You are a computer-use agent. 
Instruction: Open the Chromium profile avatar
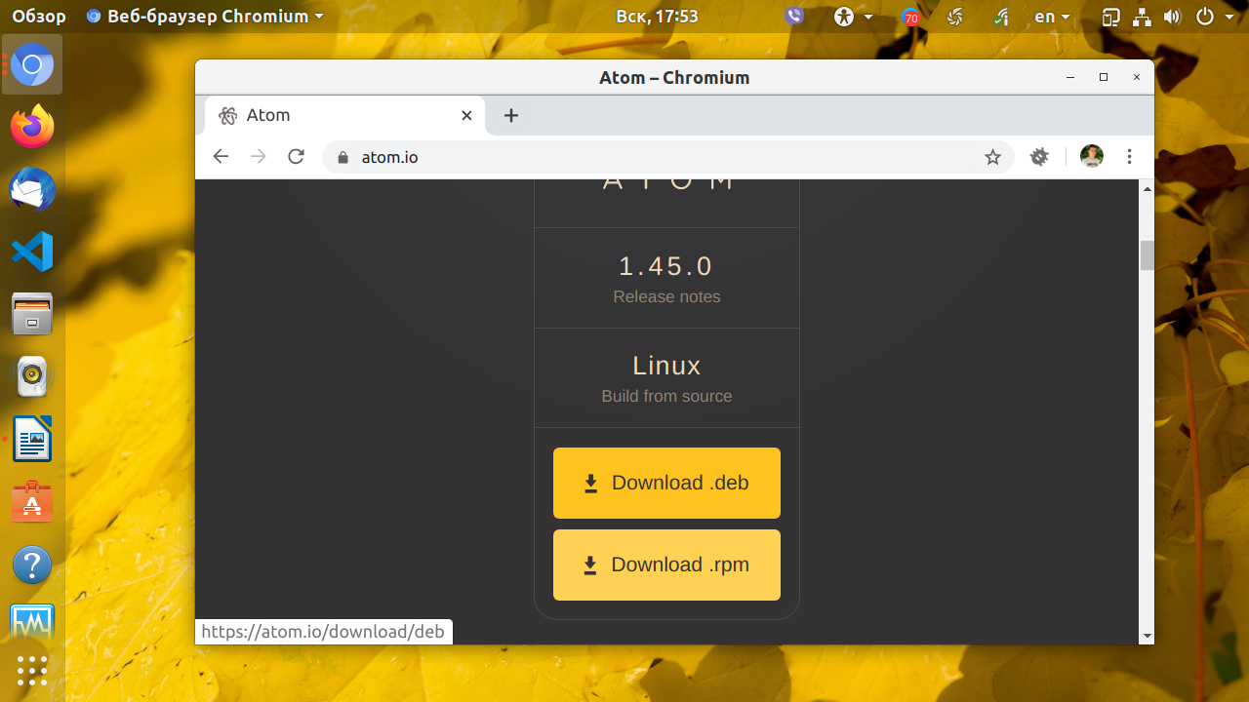1092,157
